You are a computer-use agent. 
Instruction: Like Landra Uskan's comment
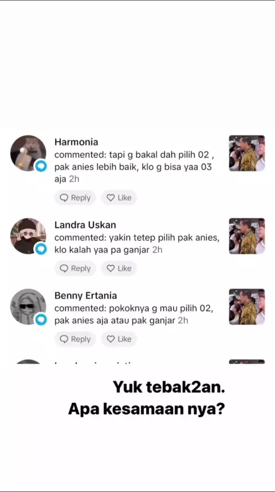point(119,268)
